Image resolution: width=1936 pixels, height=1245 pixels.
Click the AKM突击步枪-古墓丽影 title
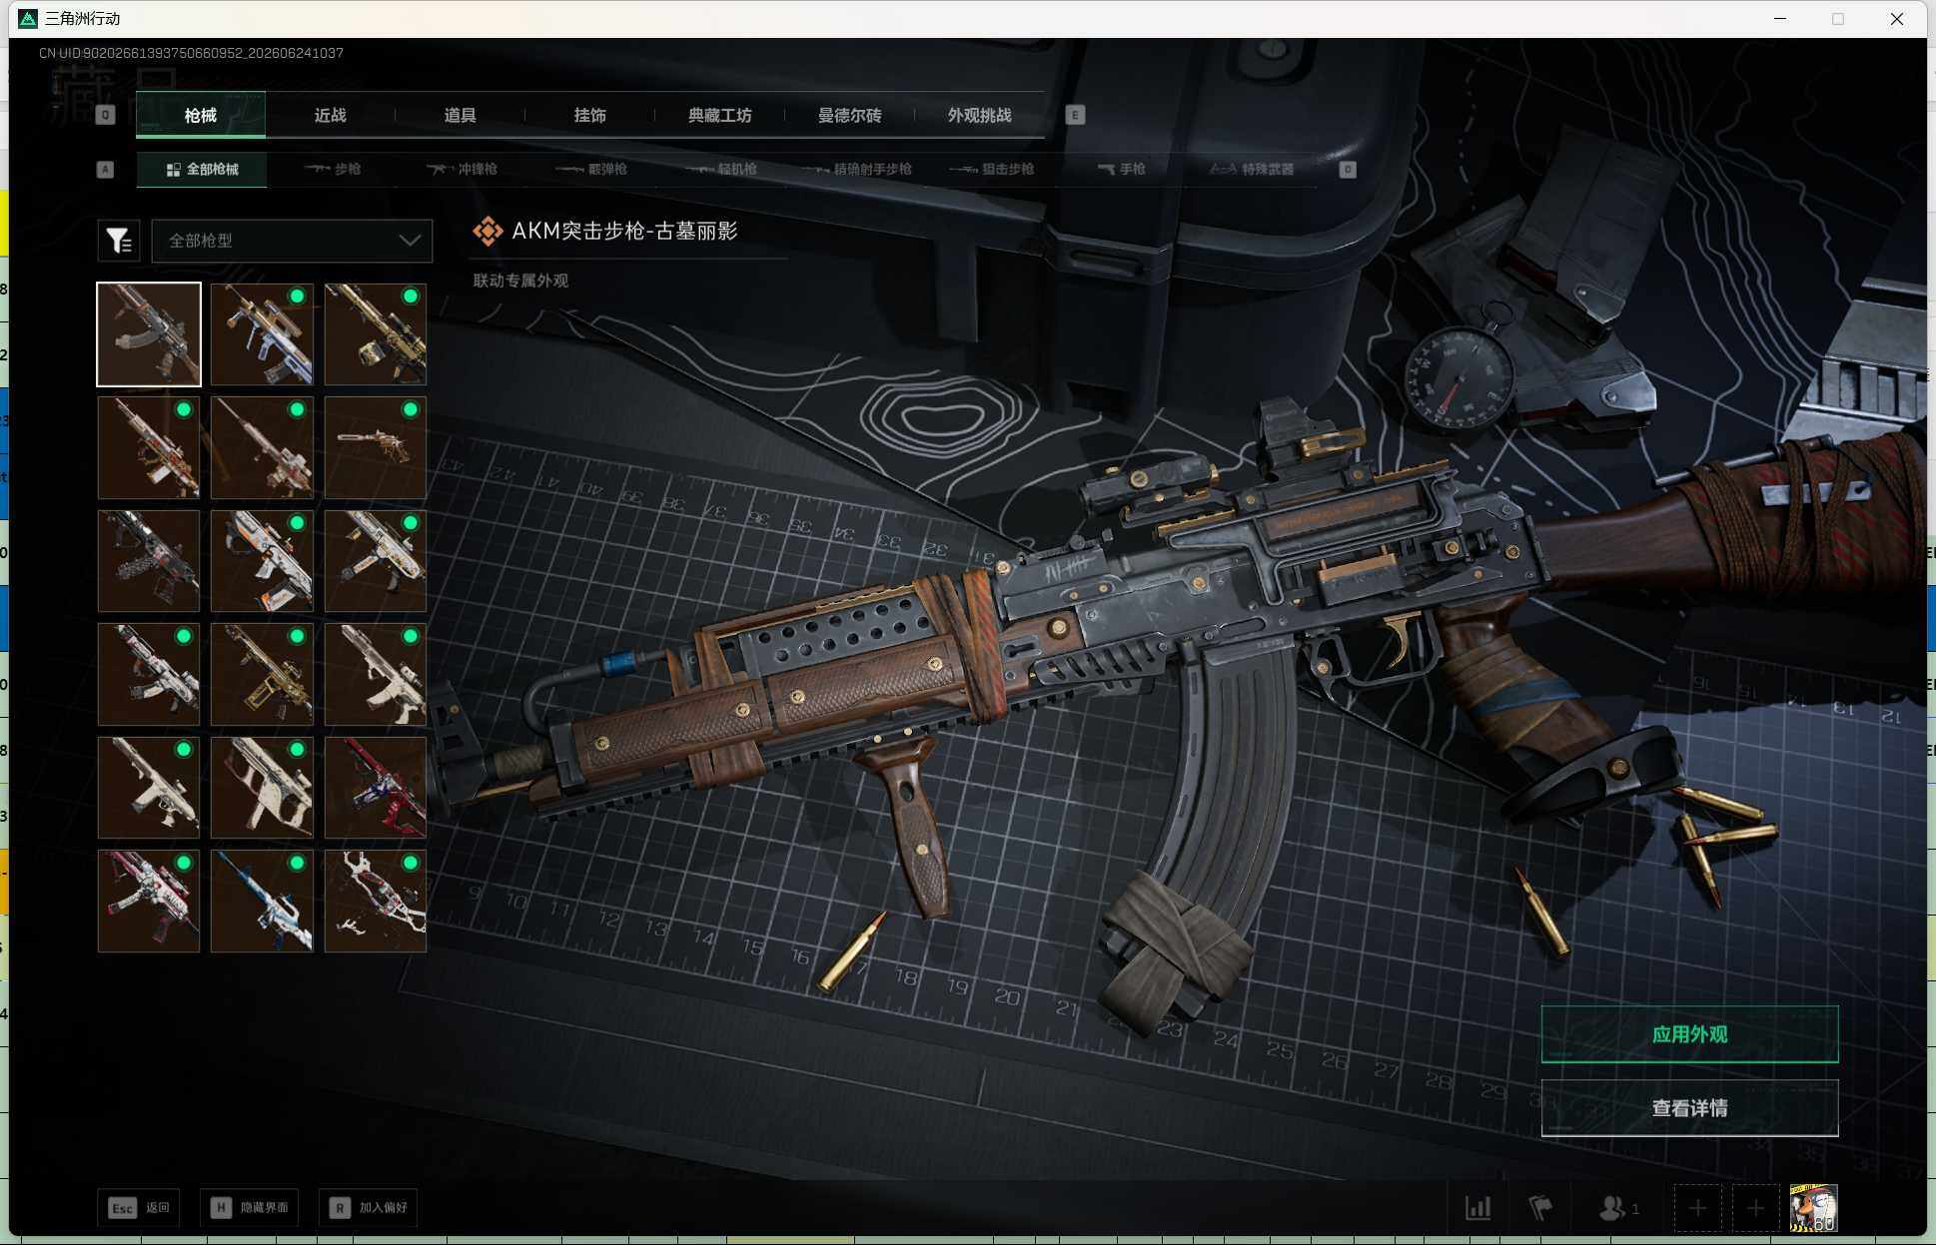(x=624, y=232)
